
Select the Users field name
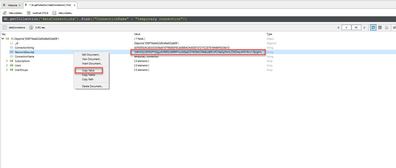(x=18, y=66)
